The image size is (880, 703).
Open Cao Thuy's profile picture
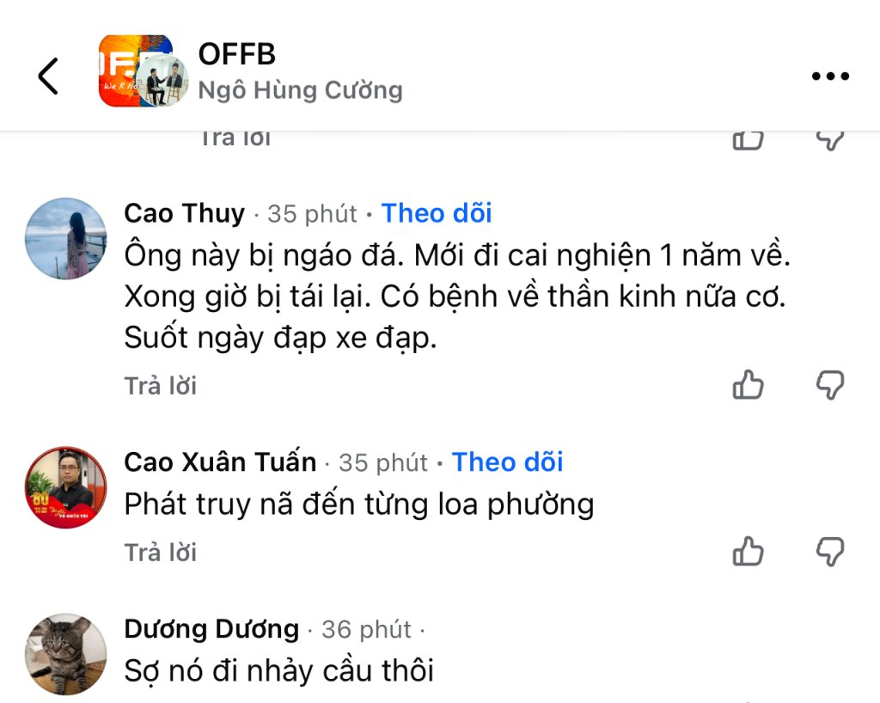click(x=66, y=239)
